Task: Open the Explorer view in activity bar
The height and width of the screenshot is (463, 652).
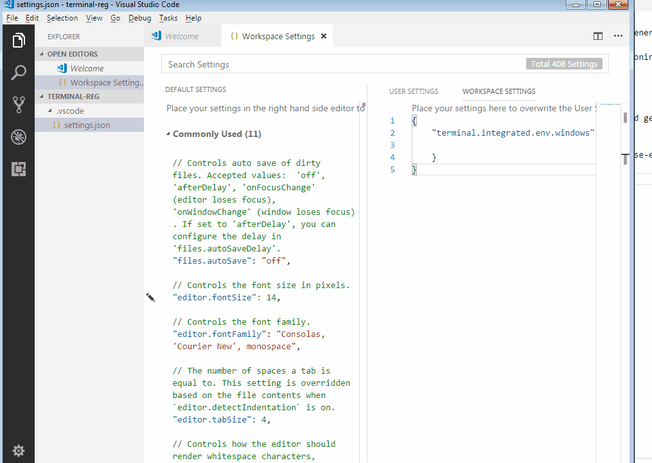Action: pos(19,41)
